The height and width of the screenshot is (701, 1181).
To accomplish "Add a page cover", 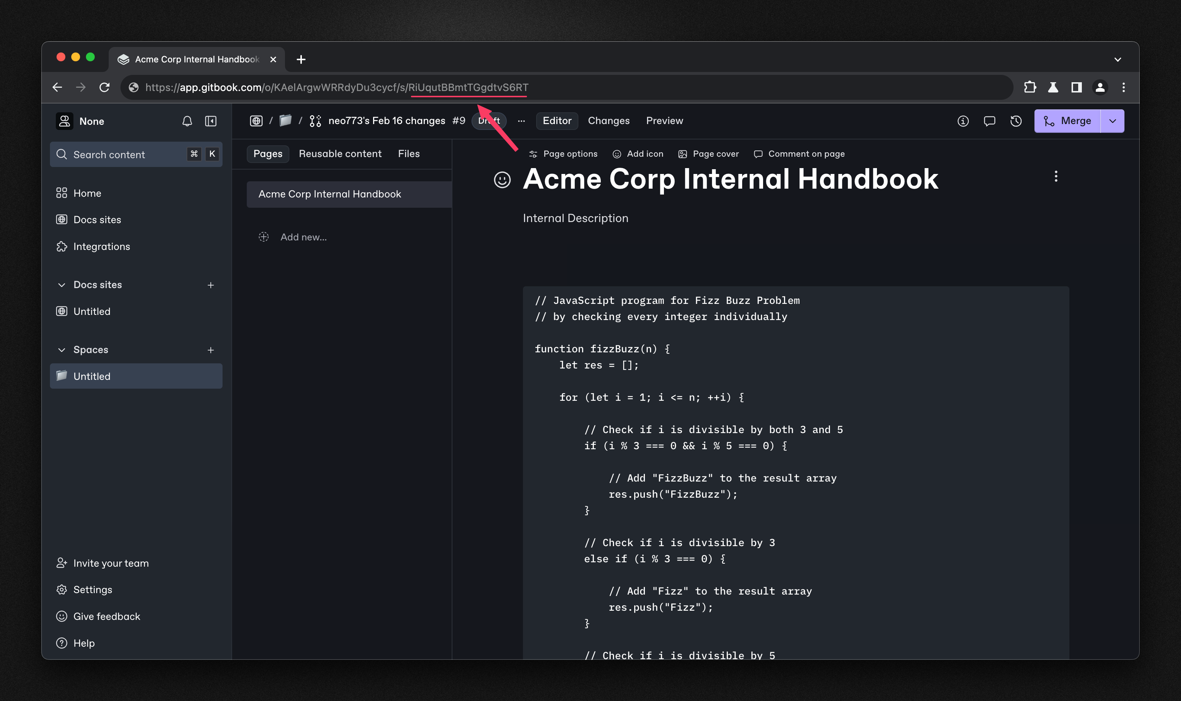I will (708, 154).
